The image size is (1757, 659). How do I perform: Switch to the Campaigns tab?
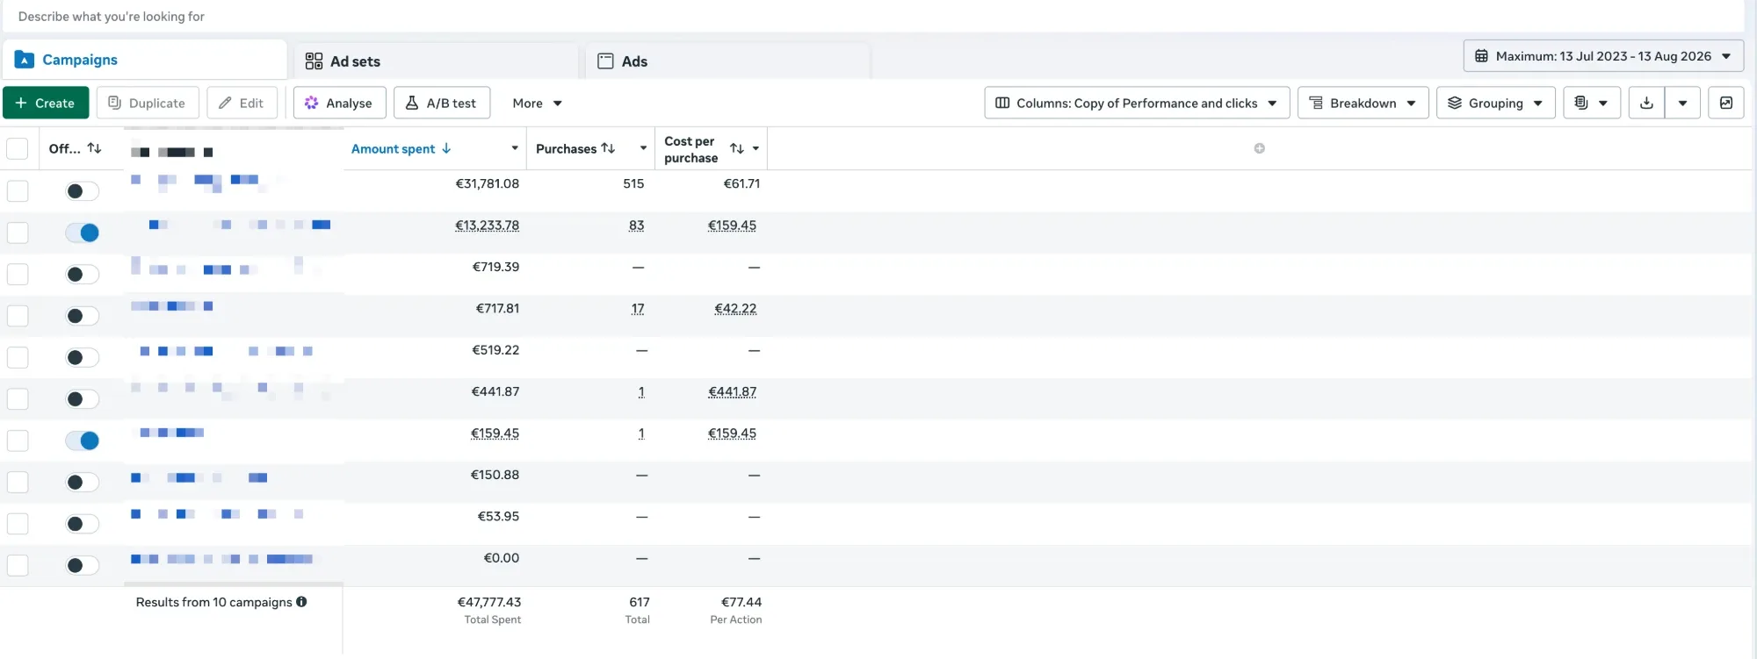tap(145, 60)
